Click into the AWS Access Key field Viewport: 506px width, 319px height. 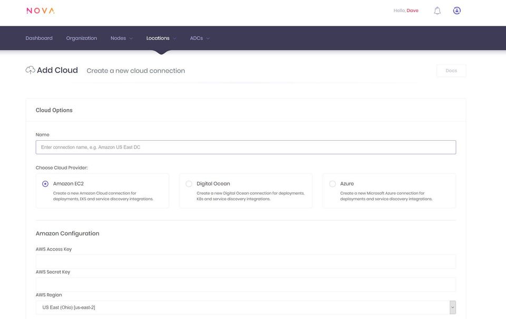click(x=246, y=262)
